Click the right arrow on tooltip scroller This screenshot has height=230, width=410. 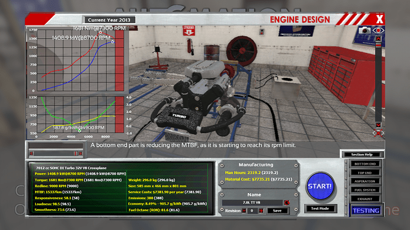tap(80, 153)
